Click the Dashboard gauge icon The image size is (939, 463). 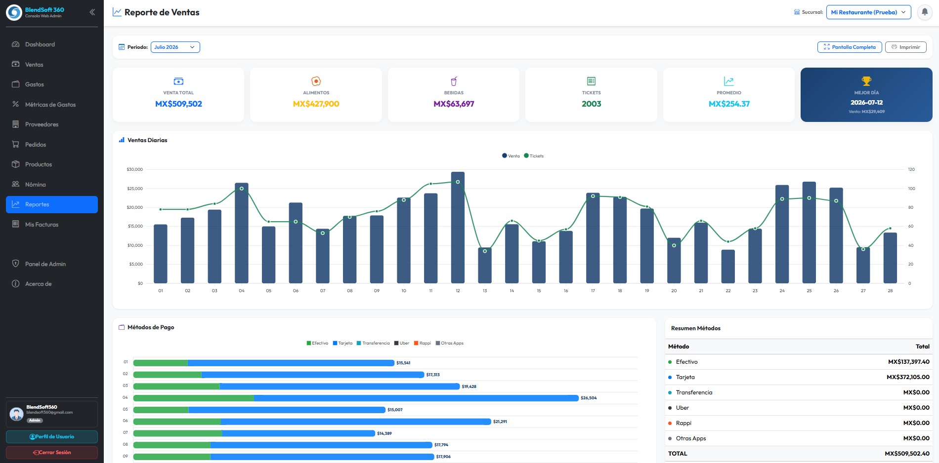[x=16, y=44]
